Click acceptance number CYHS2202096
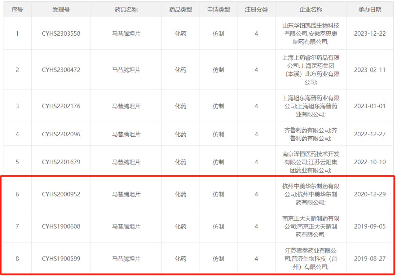Viewport: 397px width, 277px height. tap(61, 134)
